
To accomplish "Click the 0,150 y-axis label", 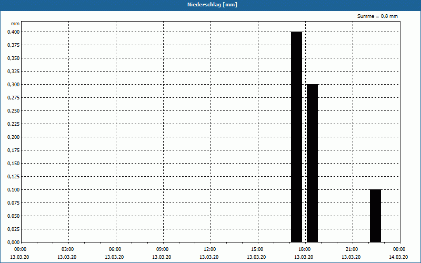I will (14, 164).
